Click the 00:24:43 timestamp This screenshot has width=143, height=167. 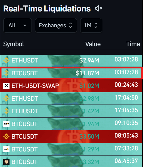(126, 85)
